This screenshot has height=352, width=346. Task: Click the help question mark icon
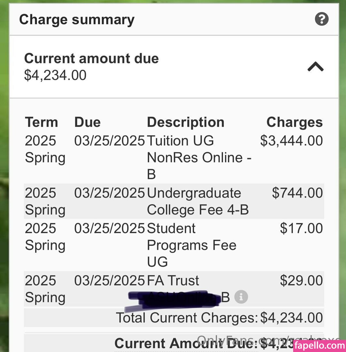click(x=322, y=20)
